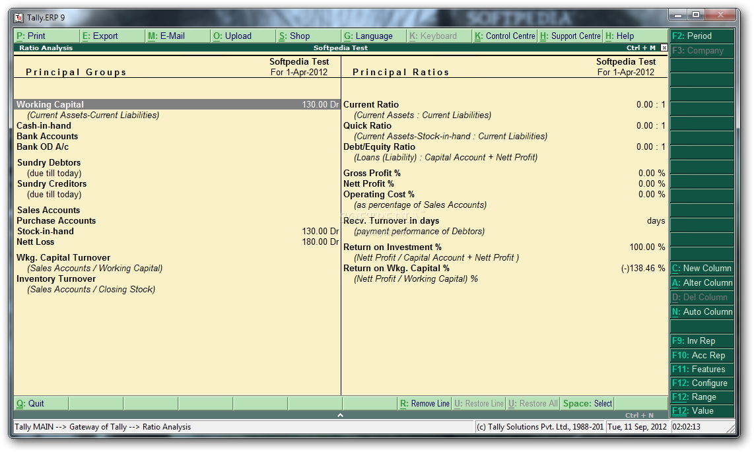Viewport: 754px width, 452px height.
Task: Open K: Control Centre
Action: coord(505,36)
